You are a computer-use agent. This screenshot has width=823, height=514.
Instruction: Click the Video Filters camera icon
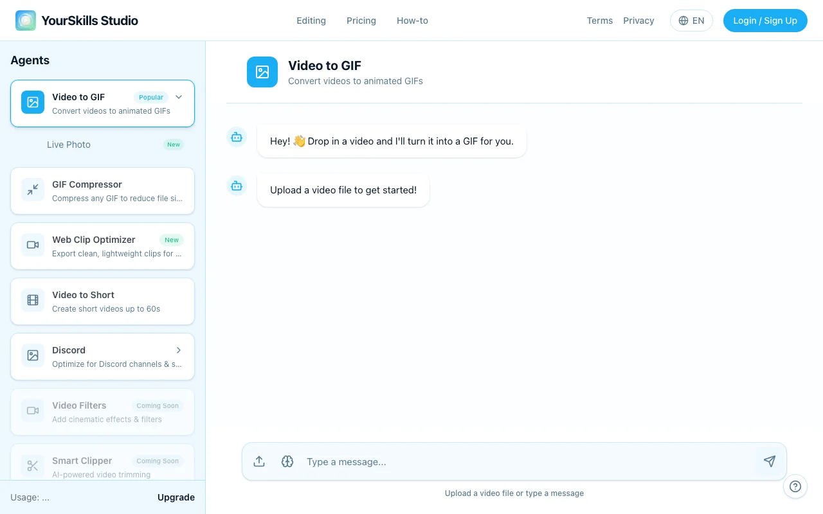33,411
